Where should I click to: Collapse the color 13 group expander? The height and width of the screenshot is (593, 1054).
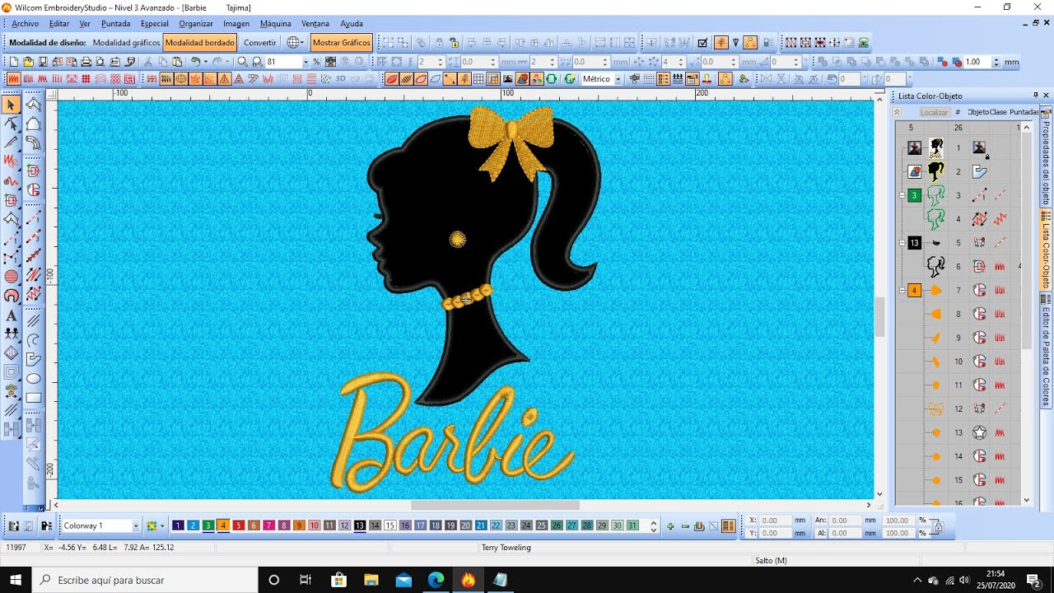coord(902,243)
